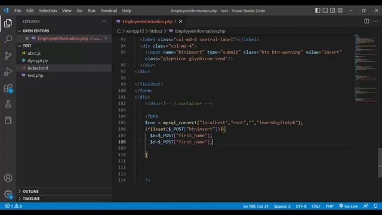Toggle primary side bar layout icon
The height and width of the screenshot is (215, 382).
(318, 10)
